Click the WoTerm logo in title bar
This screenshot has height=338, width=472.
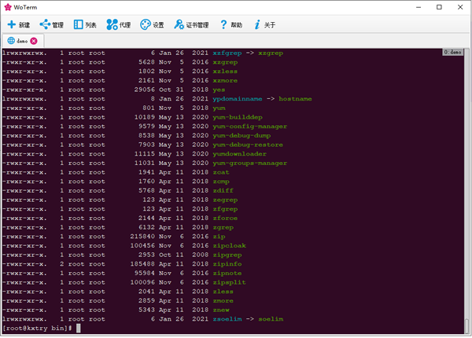click(8, 7)
